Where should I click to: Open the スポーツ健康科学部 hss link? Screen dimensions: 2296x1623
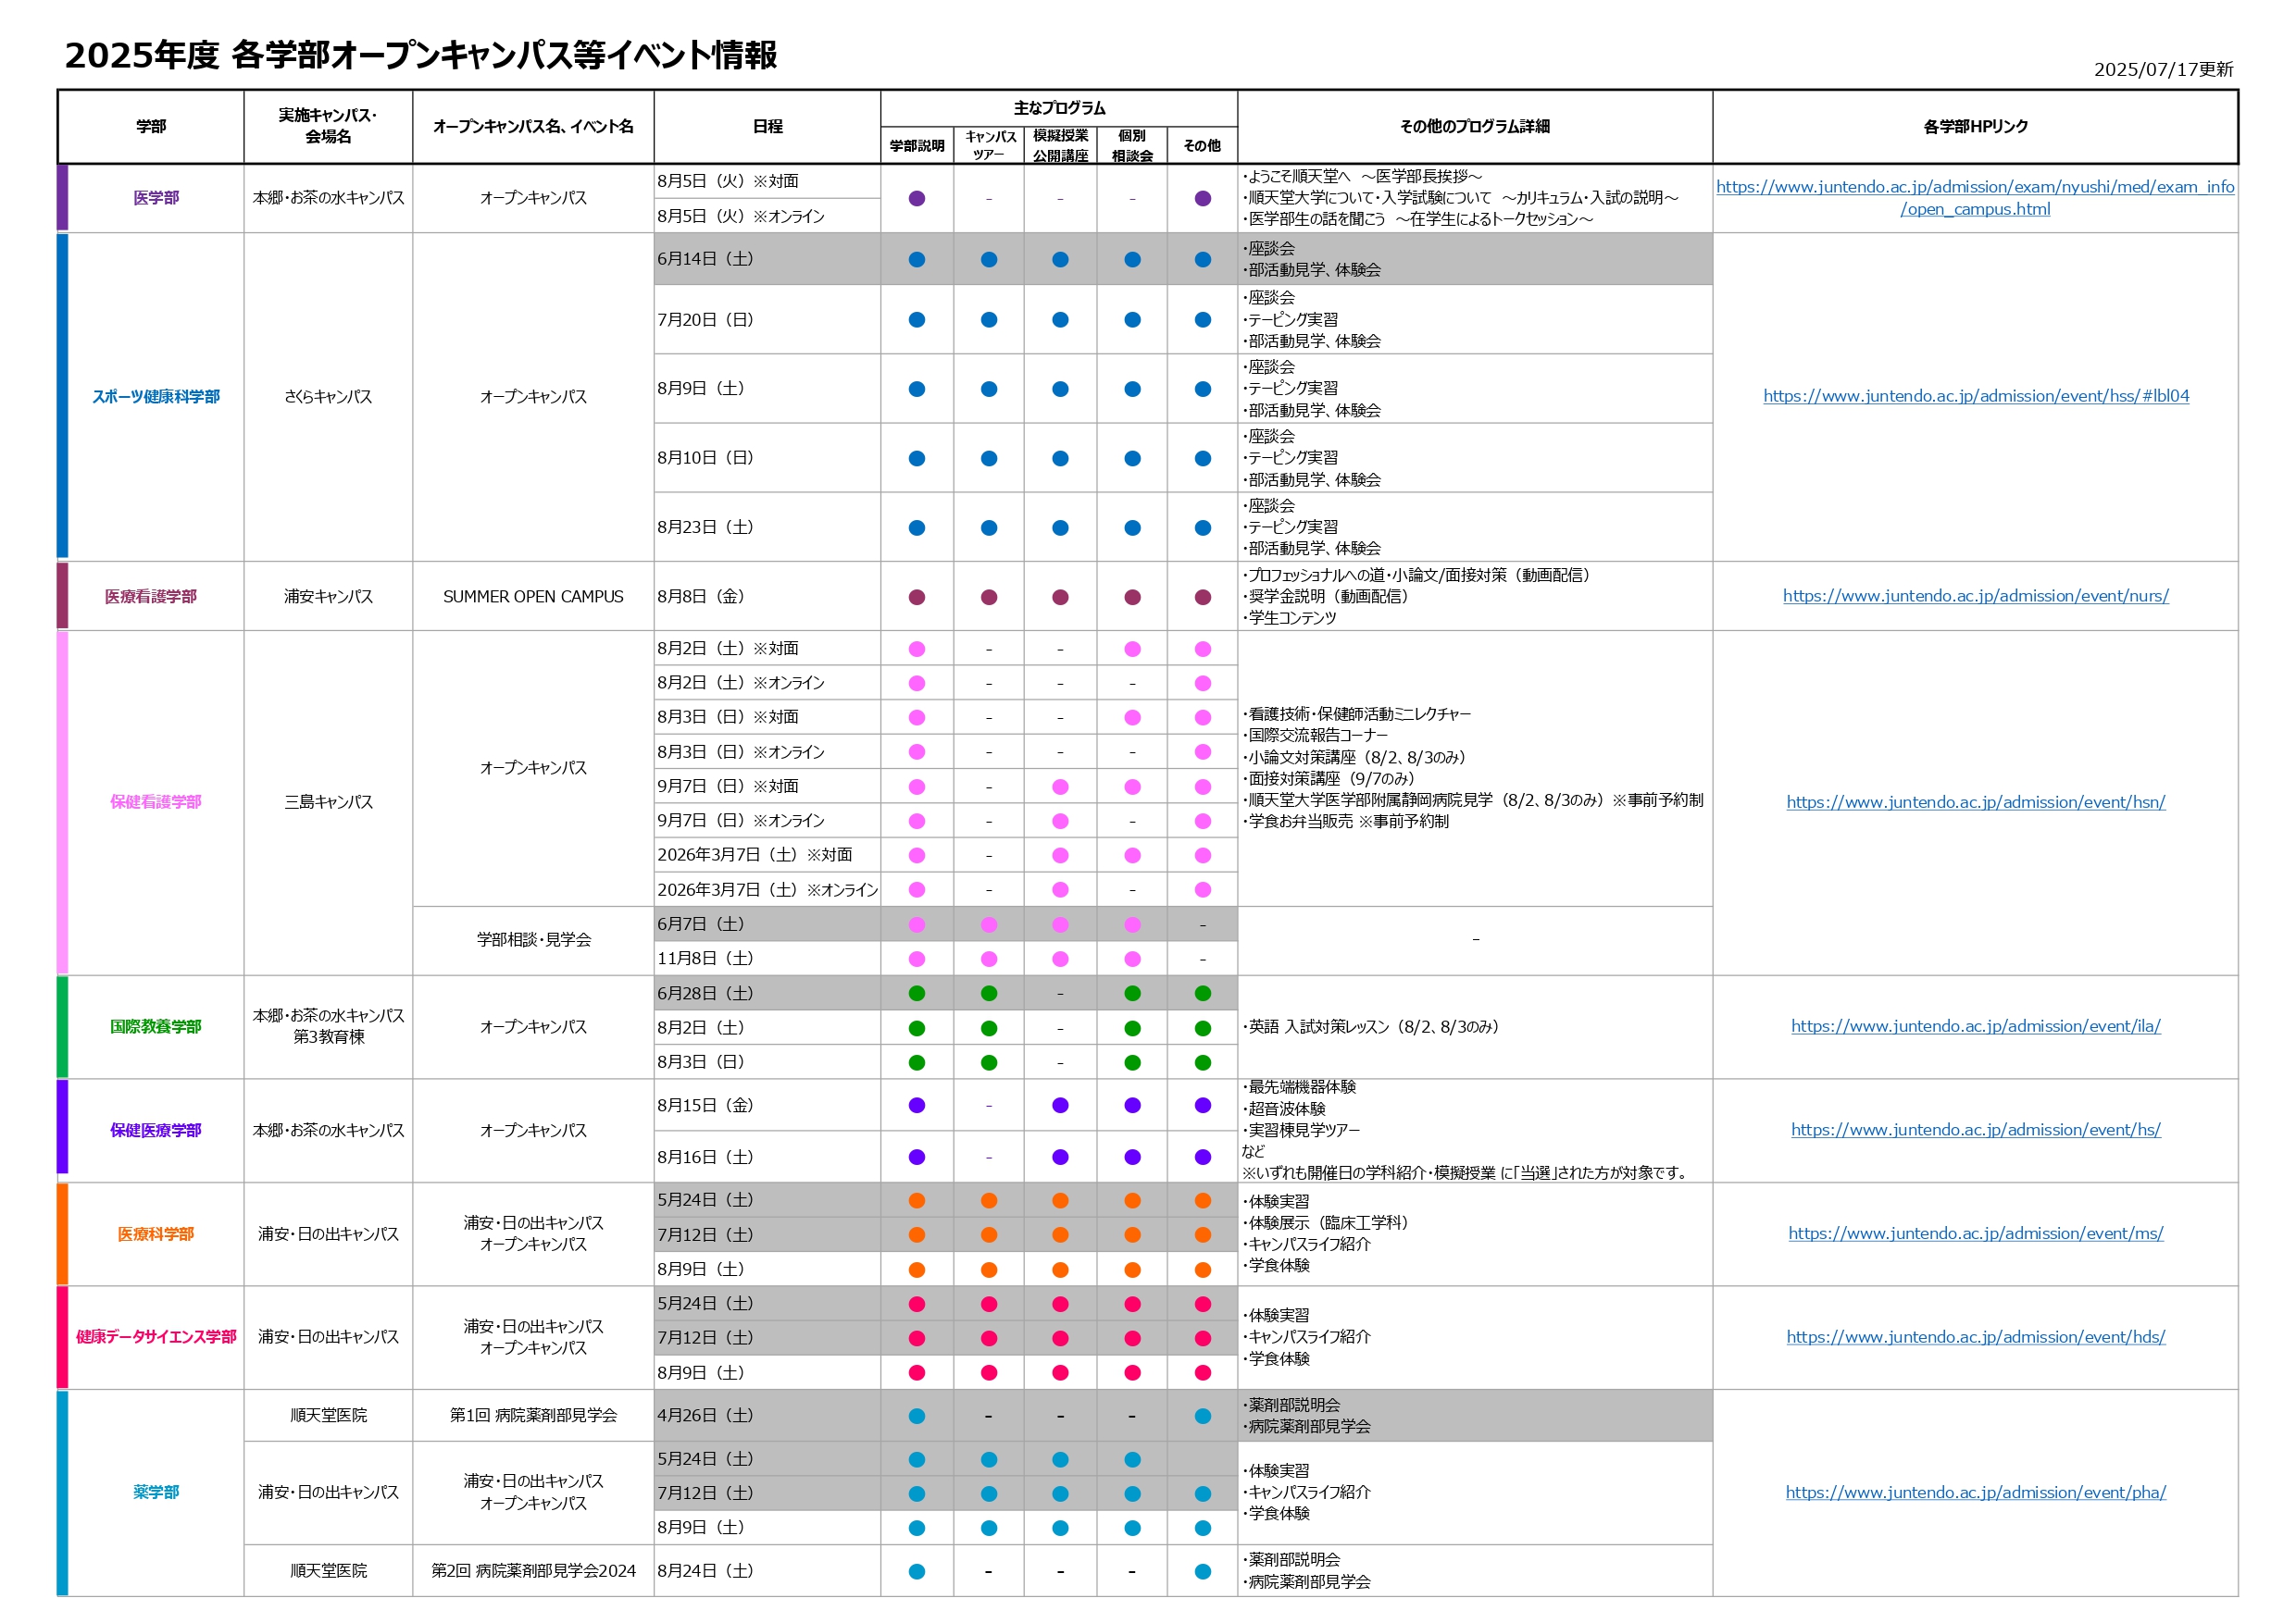(1976, 396)
